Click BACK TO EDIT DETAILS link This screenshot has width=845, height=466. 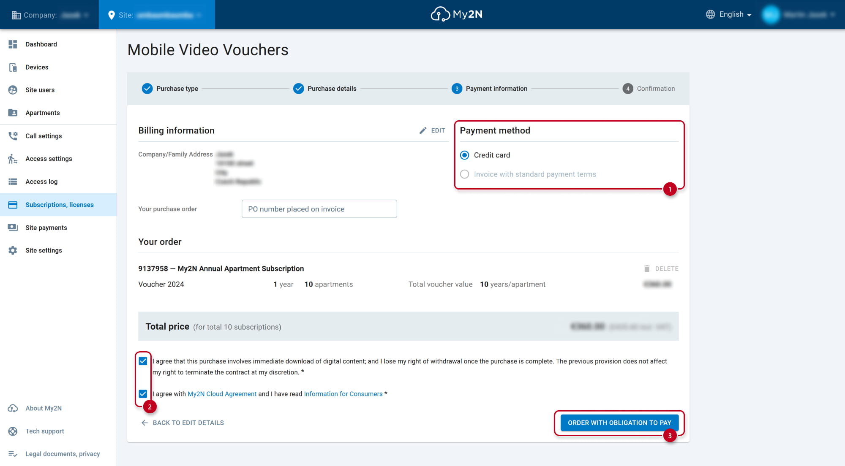click(x=188, y=423)
